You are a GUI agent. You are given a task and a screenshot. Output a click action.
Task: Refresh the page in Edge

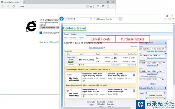pos(14,6)
